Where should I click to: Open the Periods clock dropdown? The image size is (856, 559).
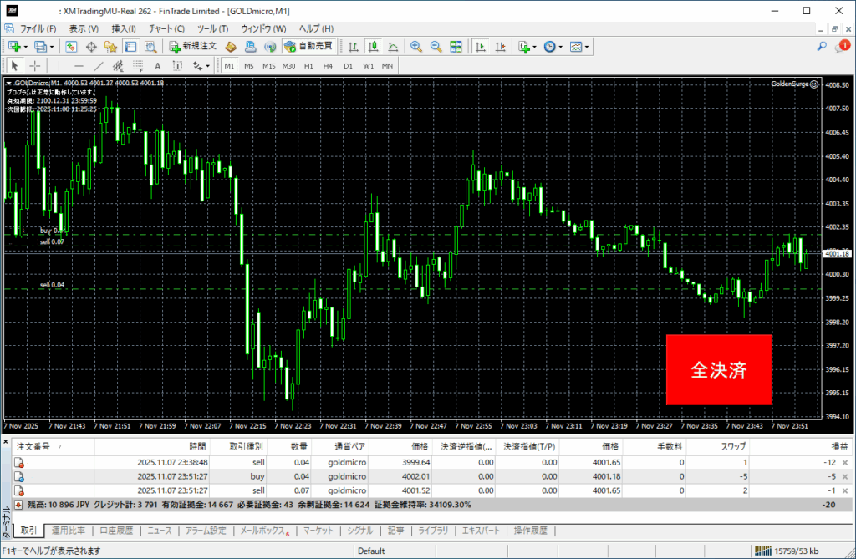point(553,47)
